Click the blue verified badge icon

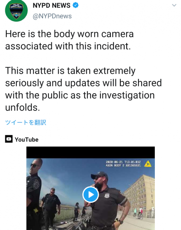(76, 5)
